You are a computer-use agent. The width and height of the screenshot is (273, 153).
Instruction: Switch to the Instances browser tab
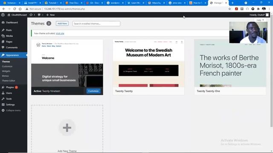tap(12, 3)
